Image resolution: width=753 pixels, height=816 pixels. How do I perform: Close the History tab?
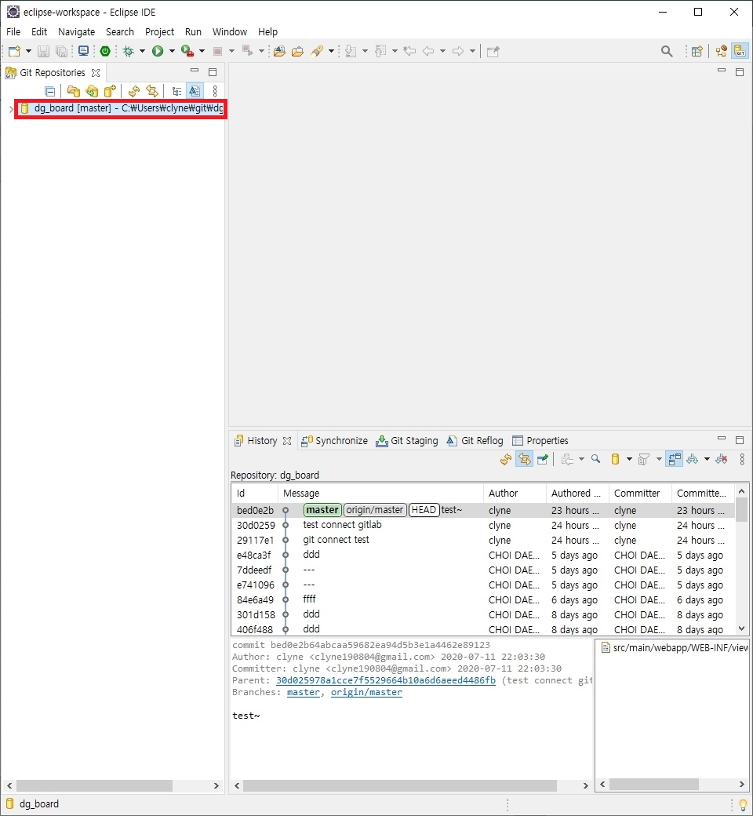287,441
